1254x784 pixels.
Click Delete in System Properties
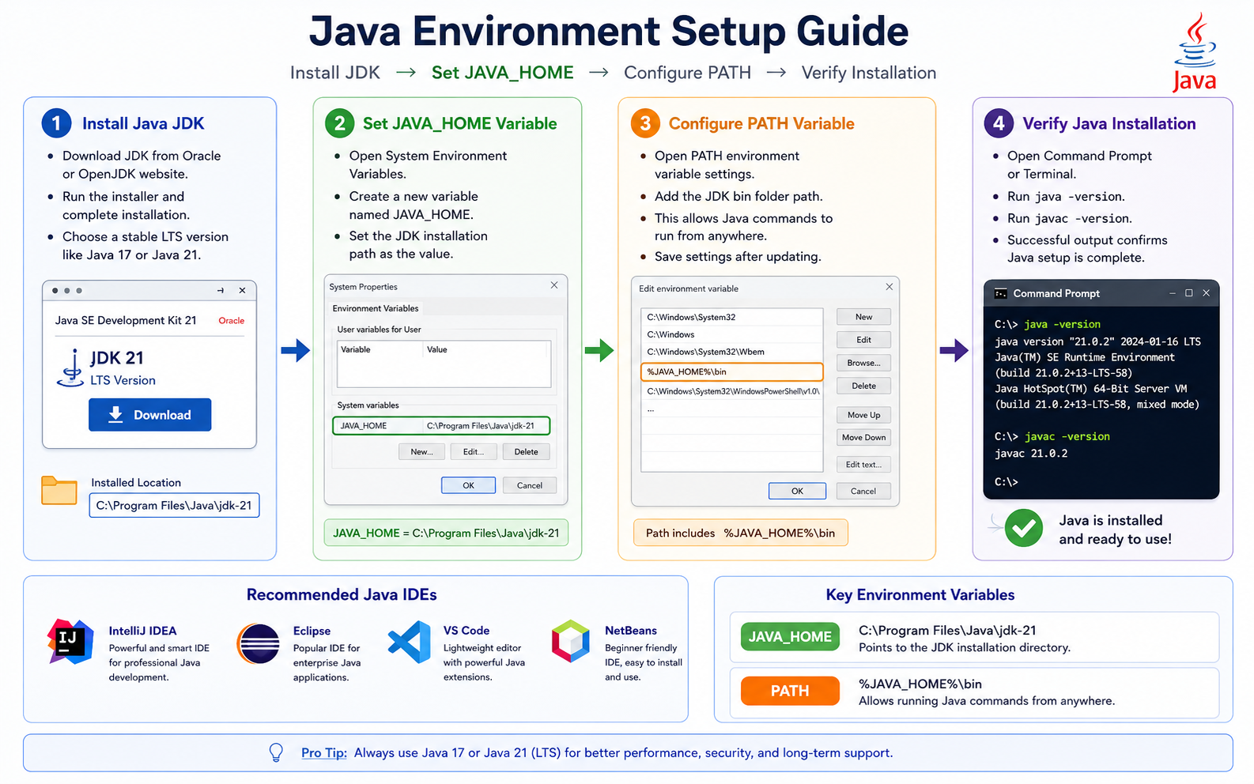coord(527,452)
